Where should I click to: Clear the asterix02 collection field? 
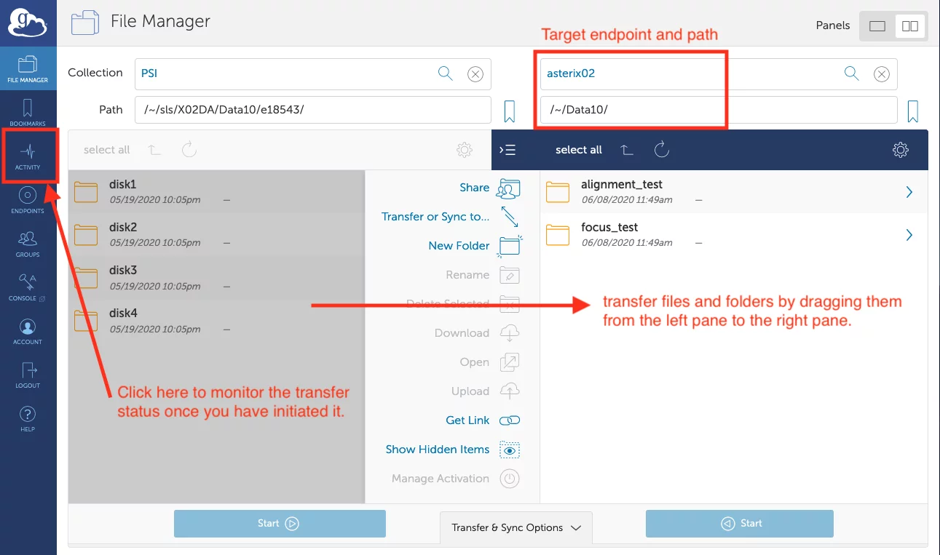pyautogui.click(x=881, y=73)
